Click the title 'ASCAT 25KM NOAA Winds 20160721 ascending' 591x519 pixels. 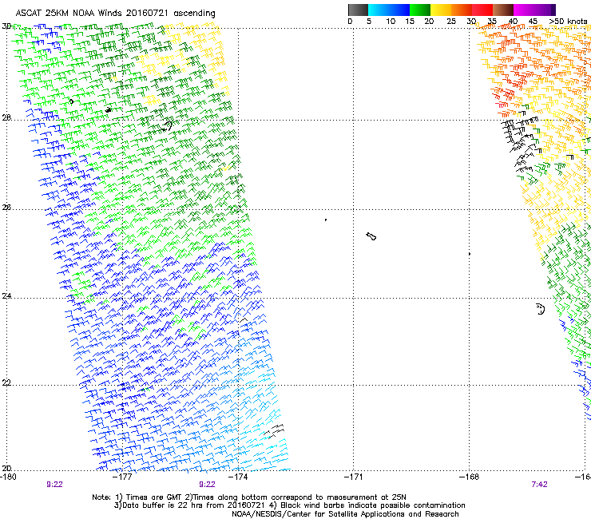point(115,14)
